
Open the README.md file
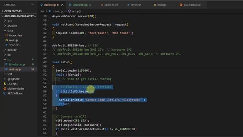point(15,94)
